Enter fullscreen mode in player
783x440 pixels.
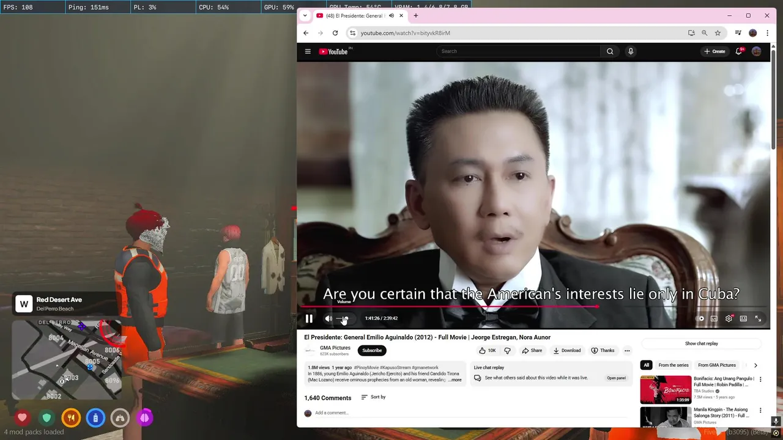758,318
